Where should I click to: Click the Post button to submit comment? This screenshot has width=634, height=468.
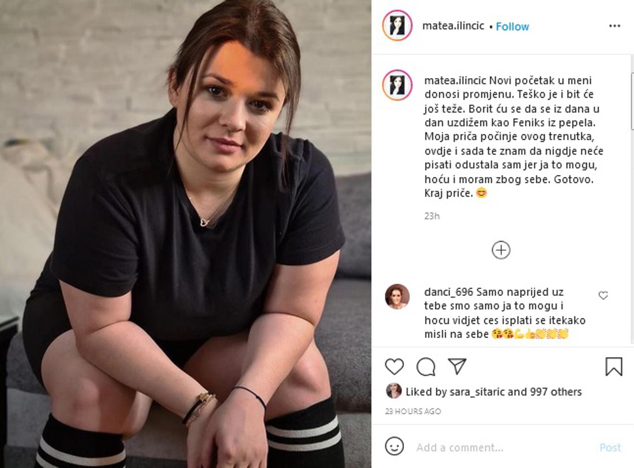(610, 447)
